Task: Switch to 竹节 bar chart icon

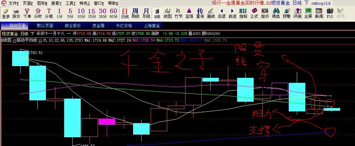Action: (178, 13)
